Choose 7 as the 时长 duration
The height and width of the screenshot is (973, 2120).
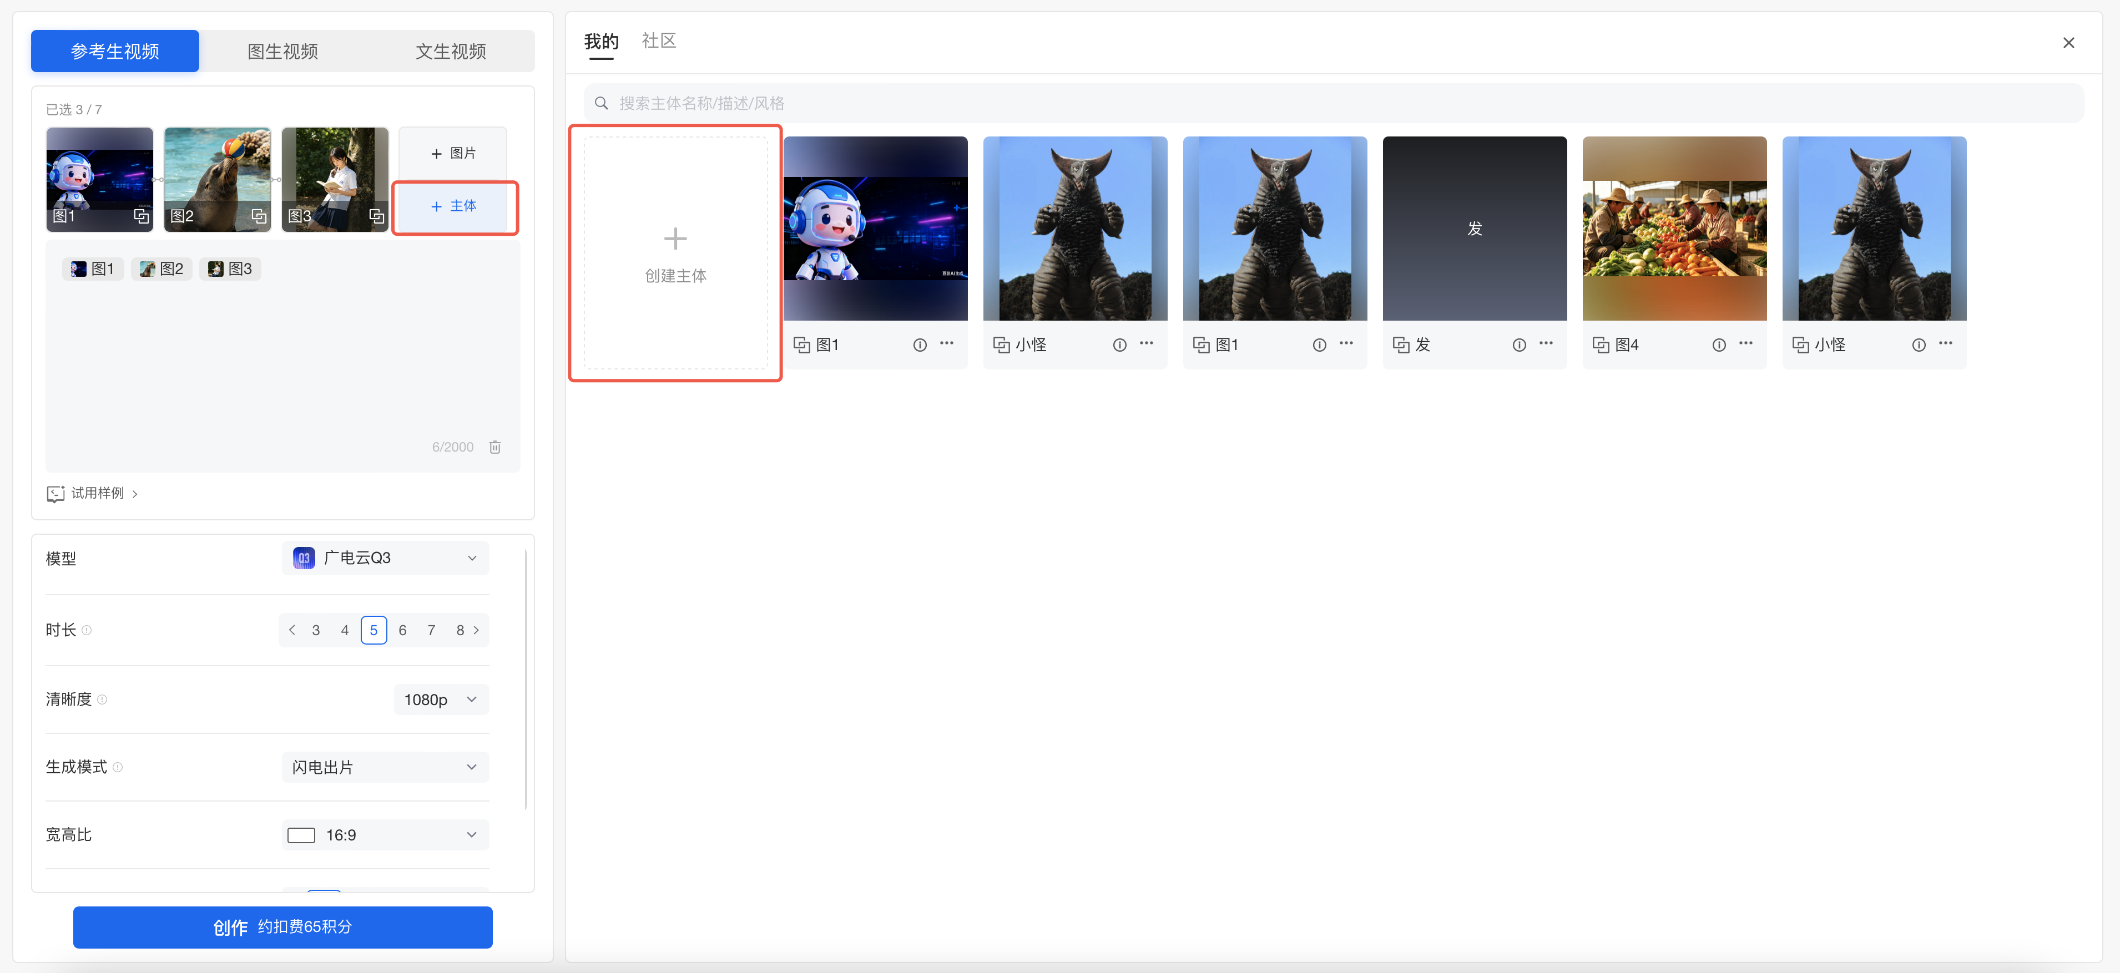(x=431, y=630)
